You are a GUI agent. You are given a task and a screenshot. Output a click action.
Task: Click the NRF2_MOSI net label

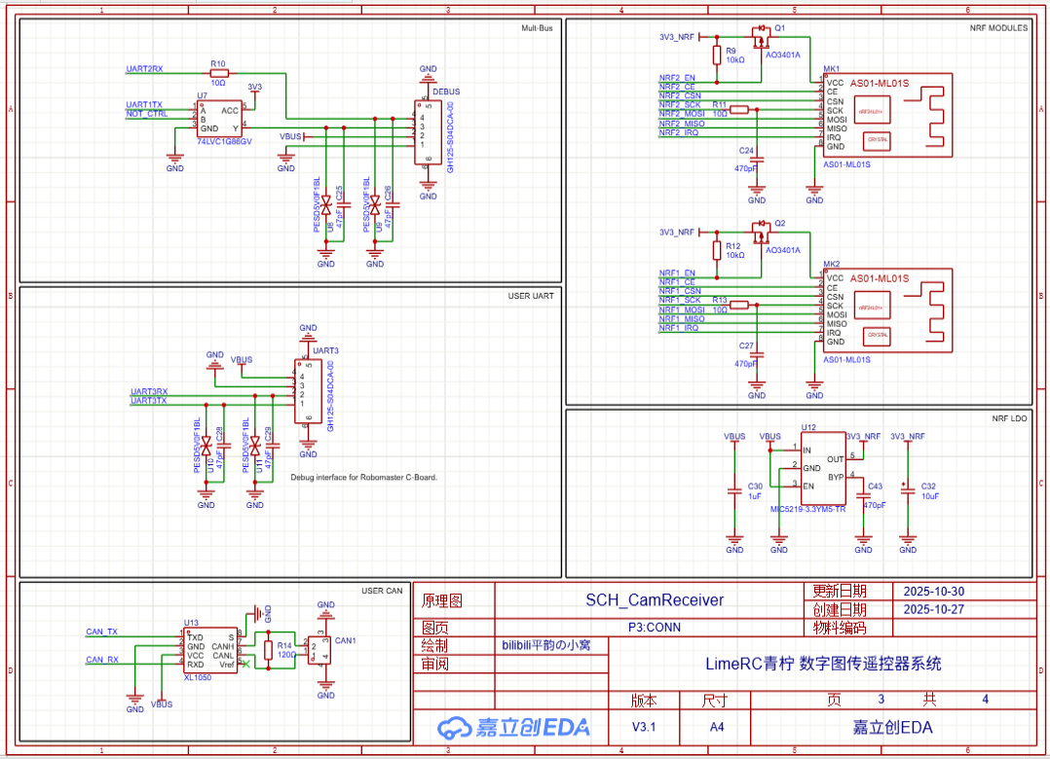pos(682,114)
